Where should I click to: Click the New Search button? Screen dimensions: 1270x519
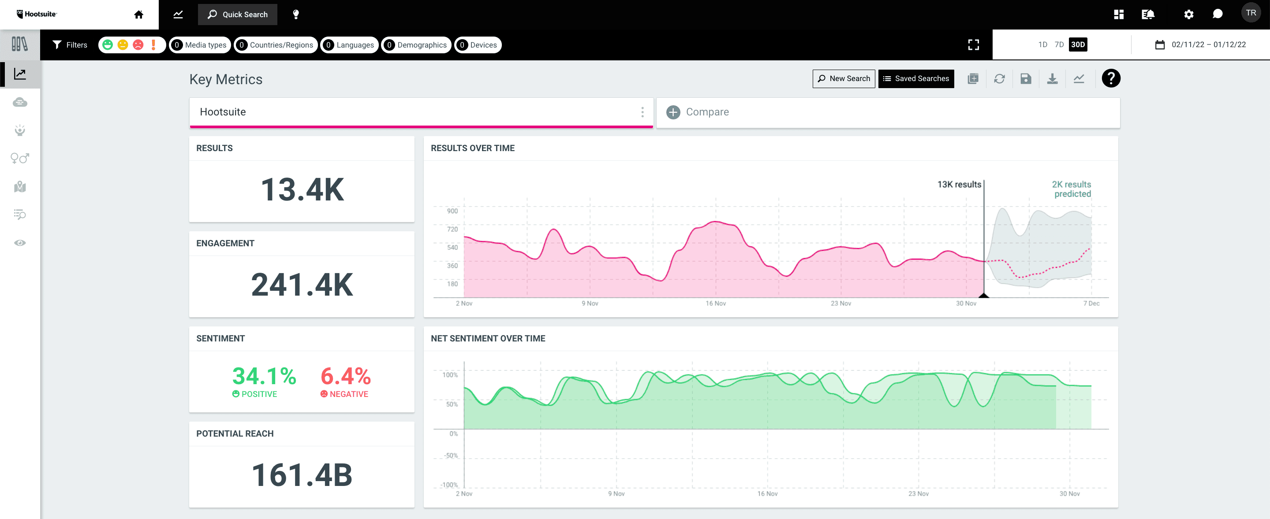click(843, 78)
